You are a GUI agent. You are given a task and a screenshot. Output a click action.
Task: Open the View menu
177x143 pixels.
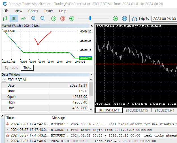coord(18,11)
